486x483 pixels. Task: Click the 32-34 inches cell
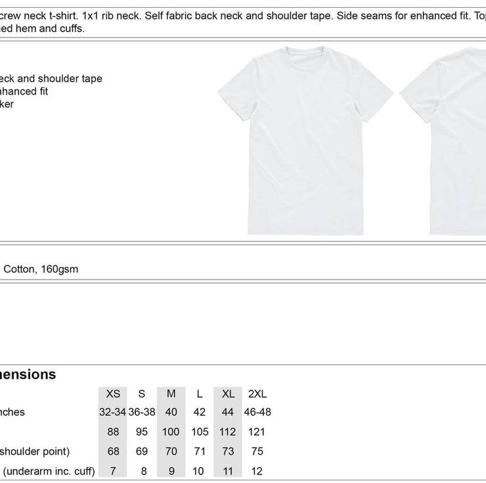pos(113,412)
